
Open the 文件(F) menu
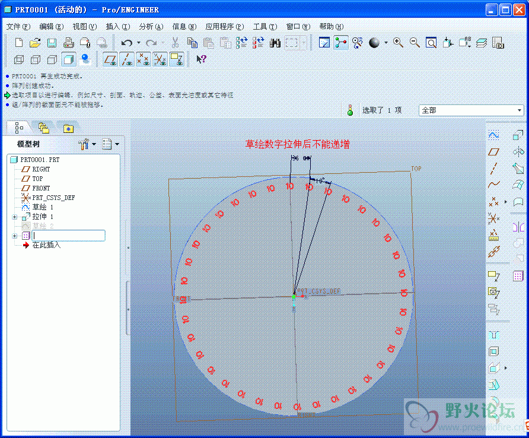tap(18, 27)
